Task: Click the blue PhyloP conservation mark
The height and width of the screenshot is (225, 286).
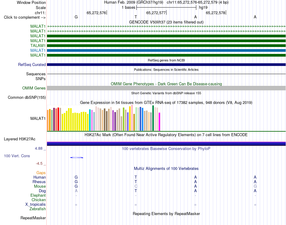Action: [x=76, y=158]
